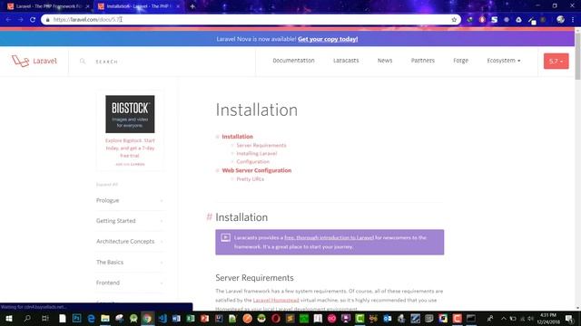
Task: Click the taskbar volume icon
Action: (530, 319)
